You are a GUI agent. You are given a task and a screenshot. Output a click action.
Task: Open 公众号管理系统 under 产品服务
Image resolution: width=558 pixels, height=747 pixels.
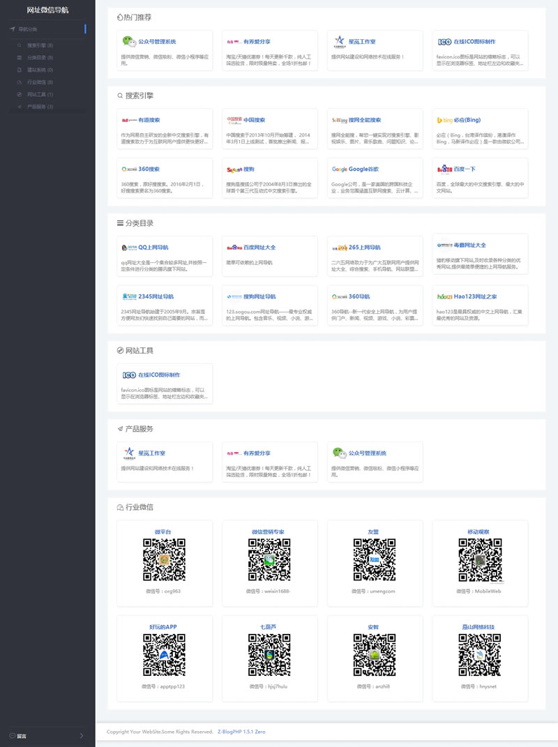(x=368, y=453)
